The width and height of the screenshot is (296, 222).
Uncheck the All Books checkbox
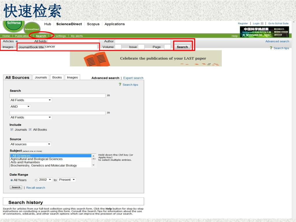pyautogui.click(x=30, y=129)
